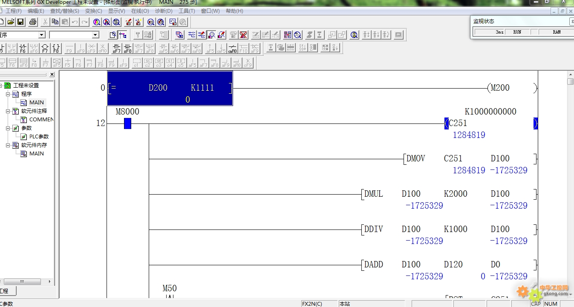Collapse the 软元件注释 tree node
574x307 pixels.
point(8,111)
